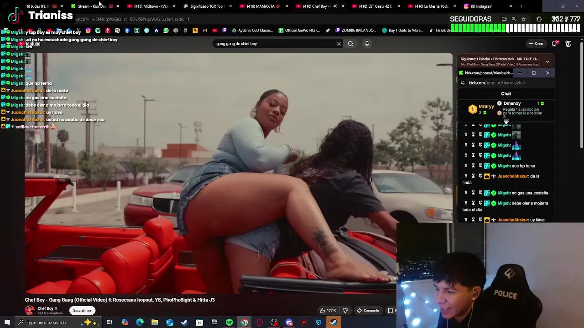Screen dimensions: 584x328
Task: Open YouTube notifications bell
Action: pos(554,44)
